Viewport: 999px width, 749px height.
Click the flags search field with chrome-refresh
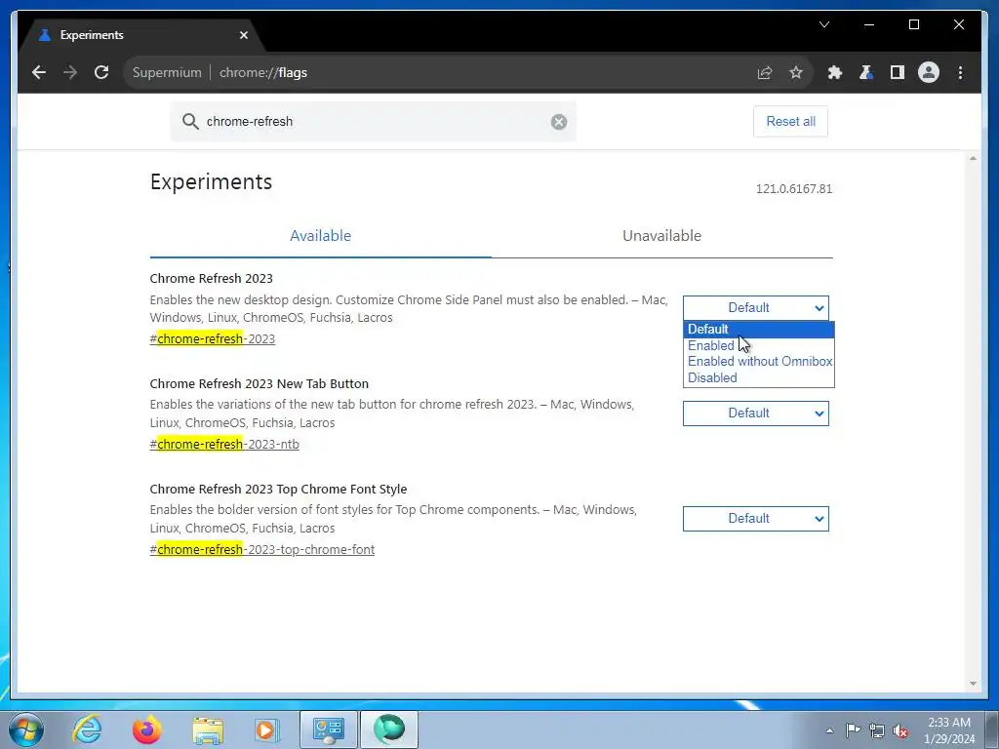(373, 122)
